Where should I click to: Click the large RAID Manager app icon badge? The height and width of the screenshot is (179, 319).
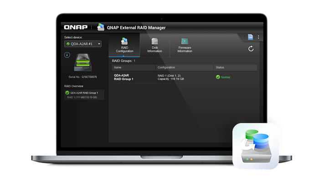coord(256,146)
